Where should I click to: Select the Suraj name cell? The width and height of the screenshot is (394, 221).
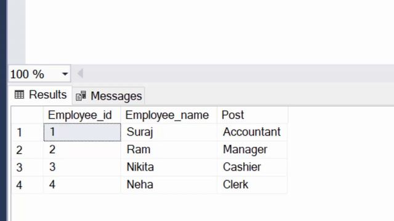pos(169,133)
